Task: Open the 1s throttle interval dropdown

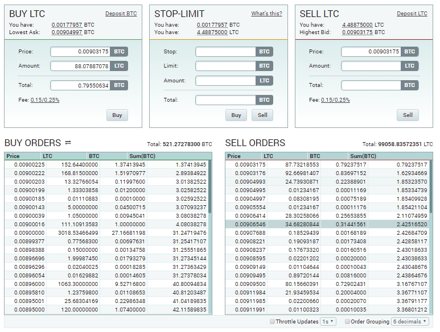Action: coord(328,322)
